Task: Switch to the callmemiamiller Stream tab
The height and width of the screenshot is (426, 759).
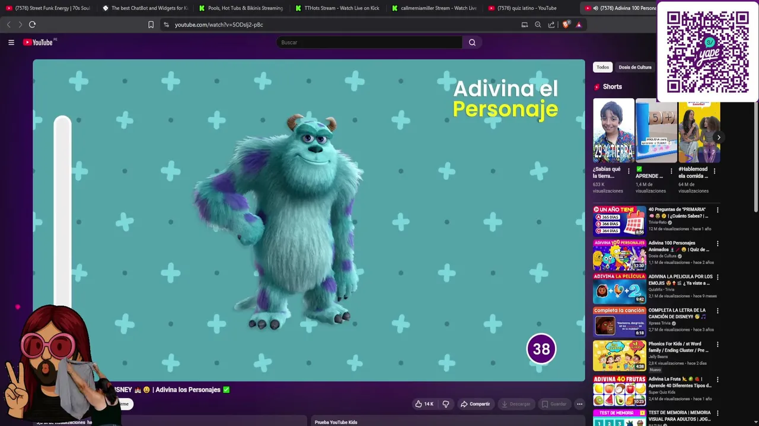Action: pos(435,8)
